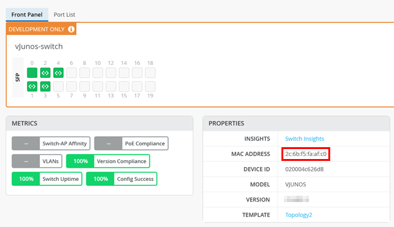Select SFP port 3 on front panel

point(45,87)
